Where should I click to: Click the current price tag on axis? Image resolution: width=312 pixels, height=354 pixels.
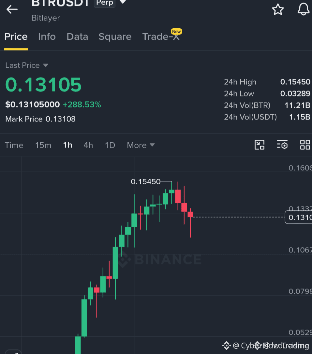(298, 217)
